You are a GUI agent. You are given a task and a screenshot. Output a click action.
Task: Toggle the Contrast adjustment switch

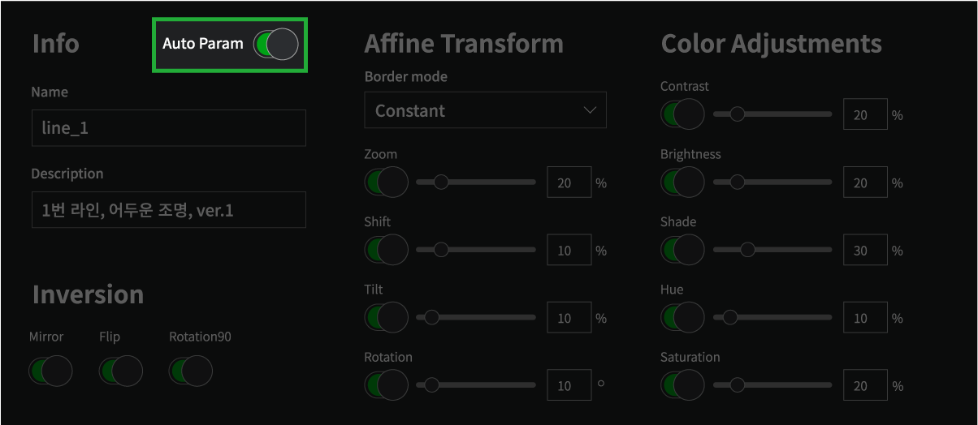[682, 114]
